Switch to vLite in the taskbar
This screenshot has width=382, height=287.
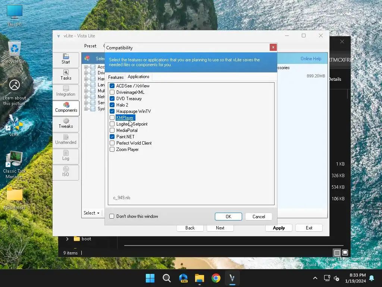coord(232,278)
